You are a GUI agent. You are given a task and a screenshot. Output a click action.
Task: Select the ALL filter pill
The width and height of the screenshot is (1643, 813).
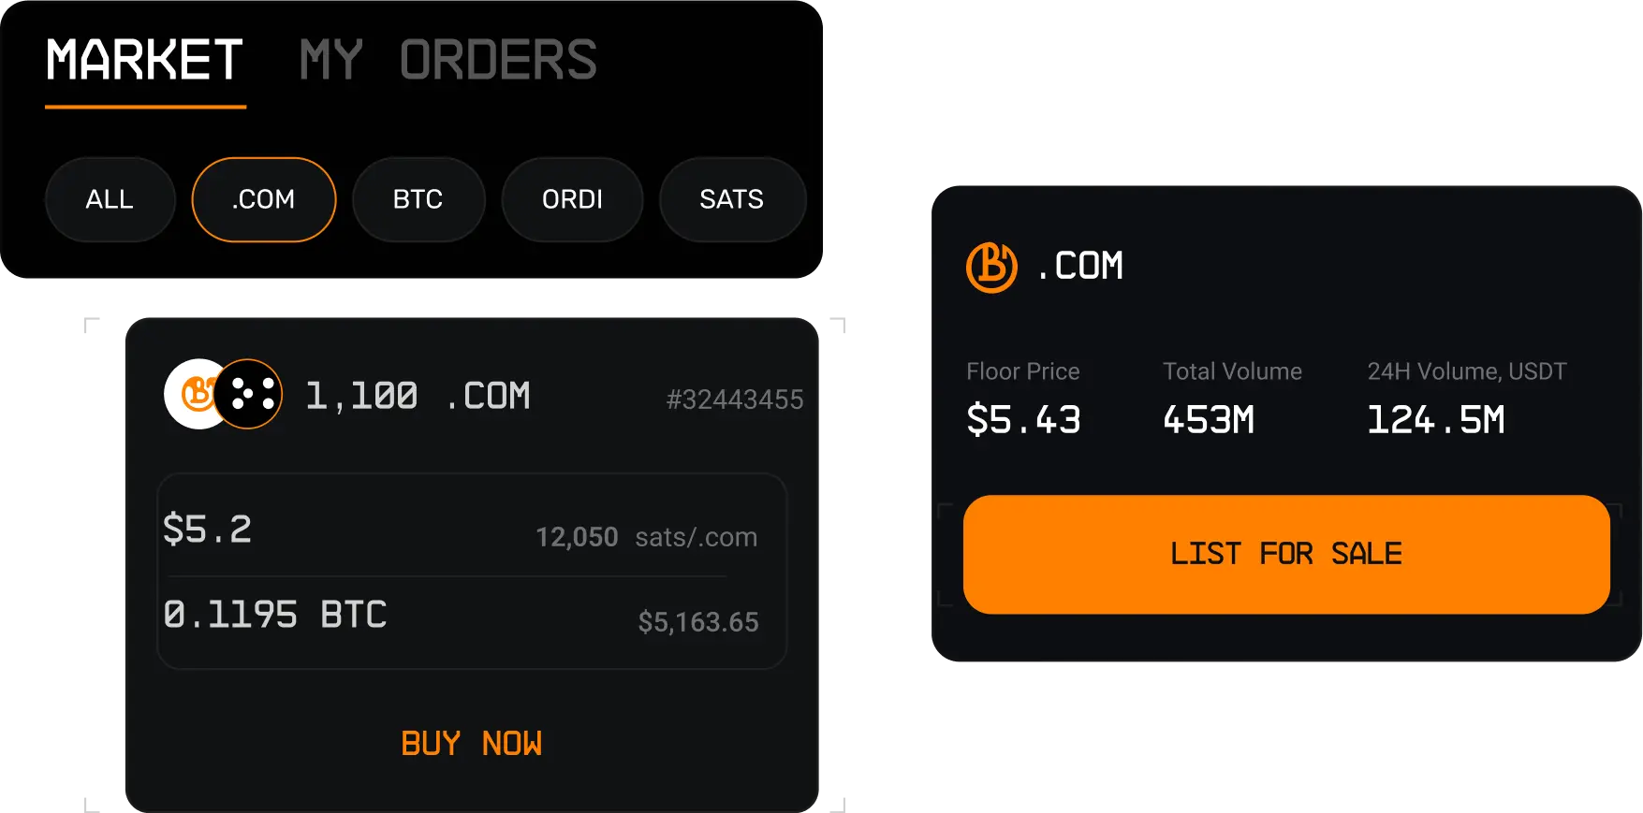point(110,199)
